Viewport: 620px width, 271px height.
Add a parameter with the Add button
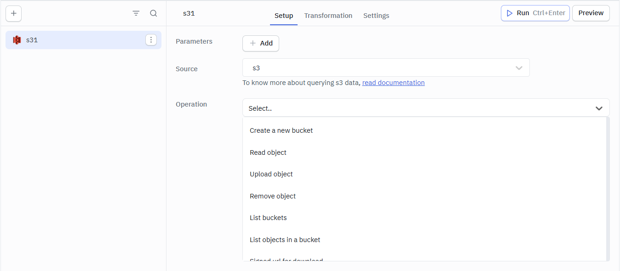point(261,43)
